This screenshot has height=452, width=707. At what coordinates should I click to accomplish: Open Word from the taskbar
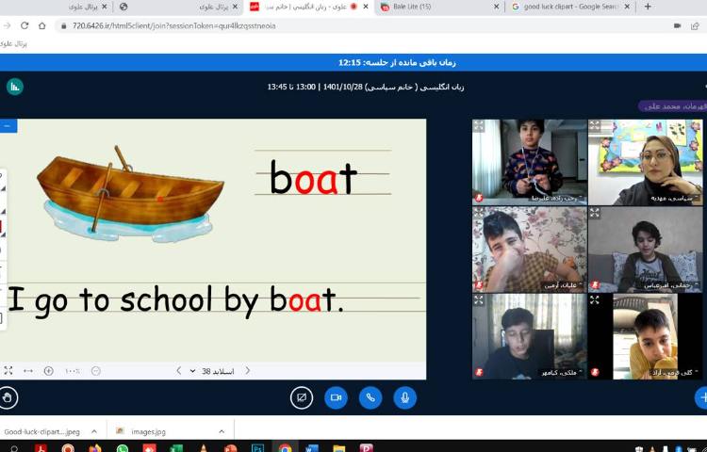[312, 447]
